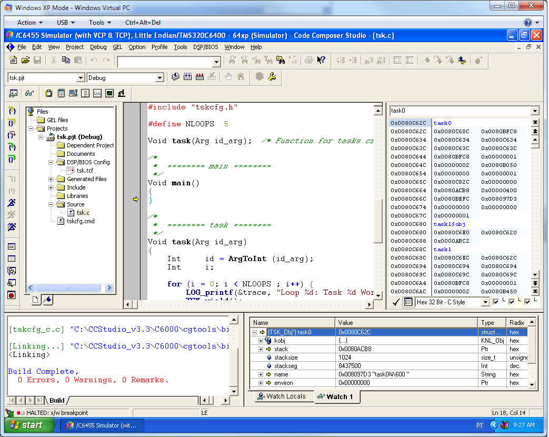Click the Virtual PC help question mark icon
This screenshot has width=549, height=437.
tap(527, 23)
